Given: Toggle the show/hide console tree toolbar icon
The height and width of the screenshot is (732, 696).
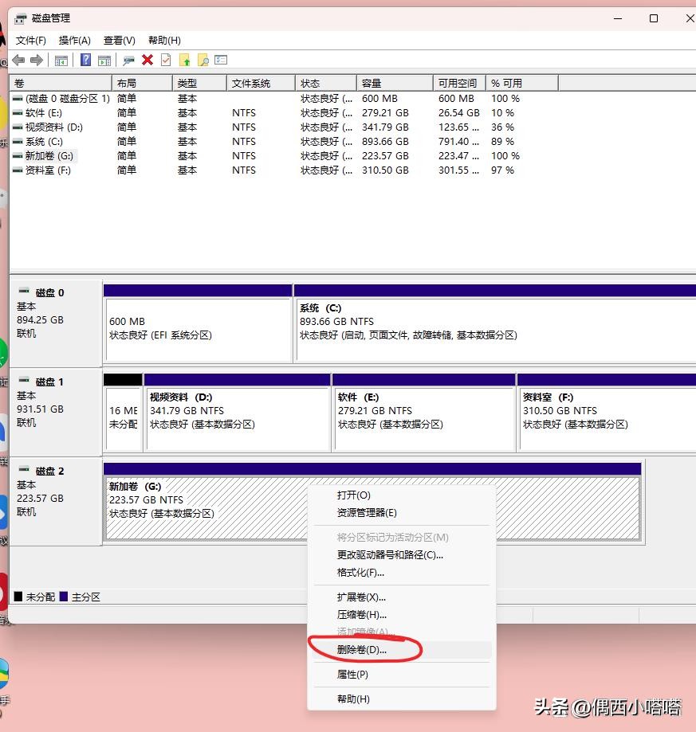Looking at the screenshot, I should click(x=62, y=60).
